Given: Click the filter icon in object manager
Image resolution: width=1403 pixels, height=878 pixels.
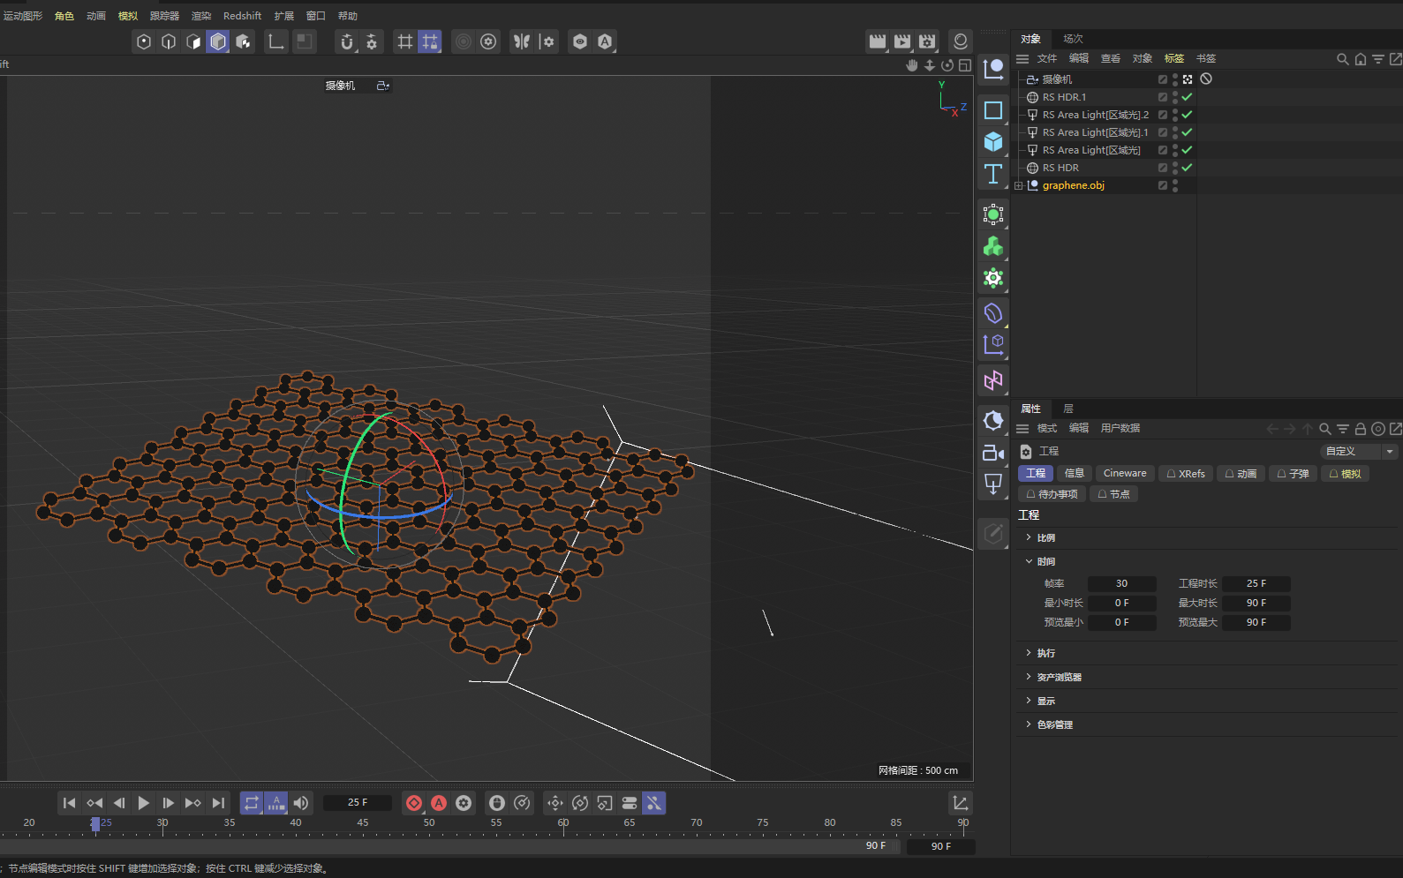Looking at the screenshot, I should pos(1378,59).
